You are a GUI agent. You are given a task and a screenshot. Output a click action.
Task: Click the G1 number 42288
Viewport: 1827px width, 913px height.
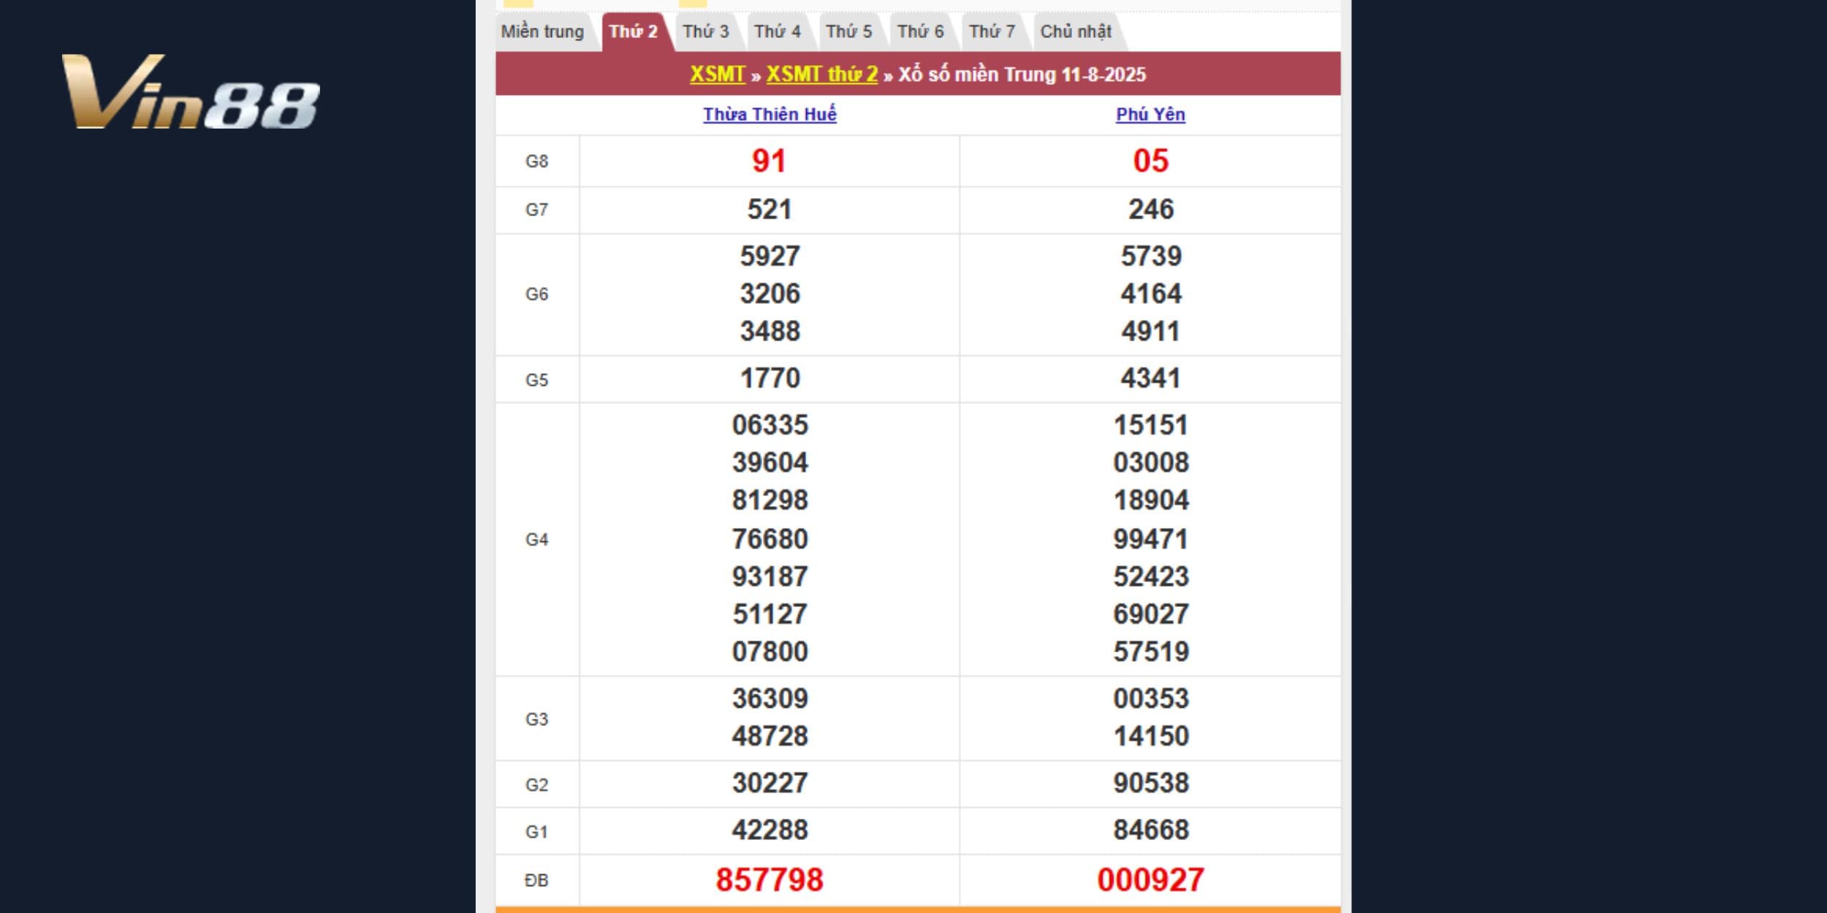(770, 830)
